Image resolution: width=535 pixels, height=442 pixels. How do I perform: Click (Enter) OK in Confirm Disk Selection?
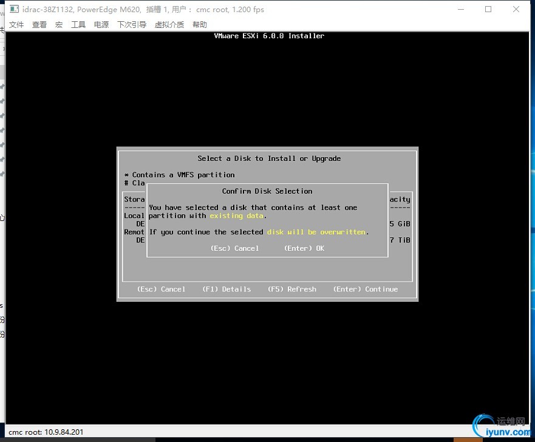tap(304, 248)
